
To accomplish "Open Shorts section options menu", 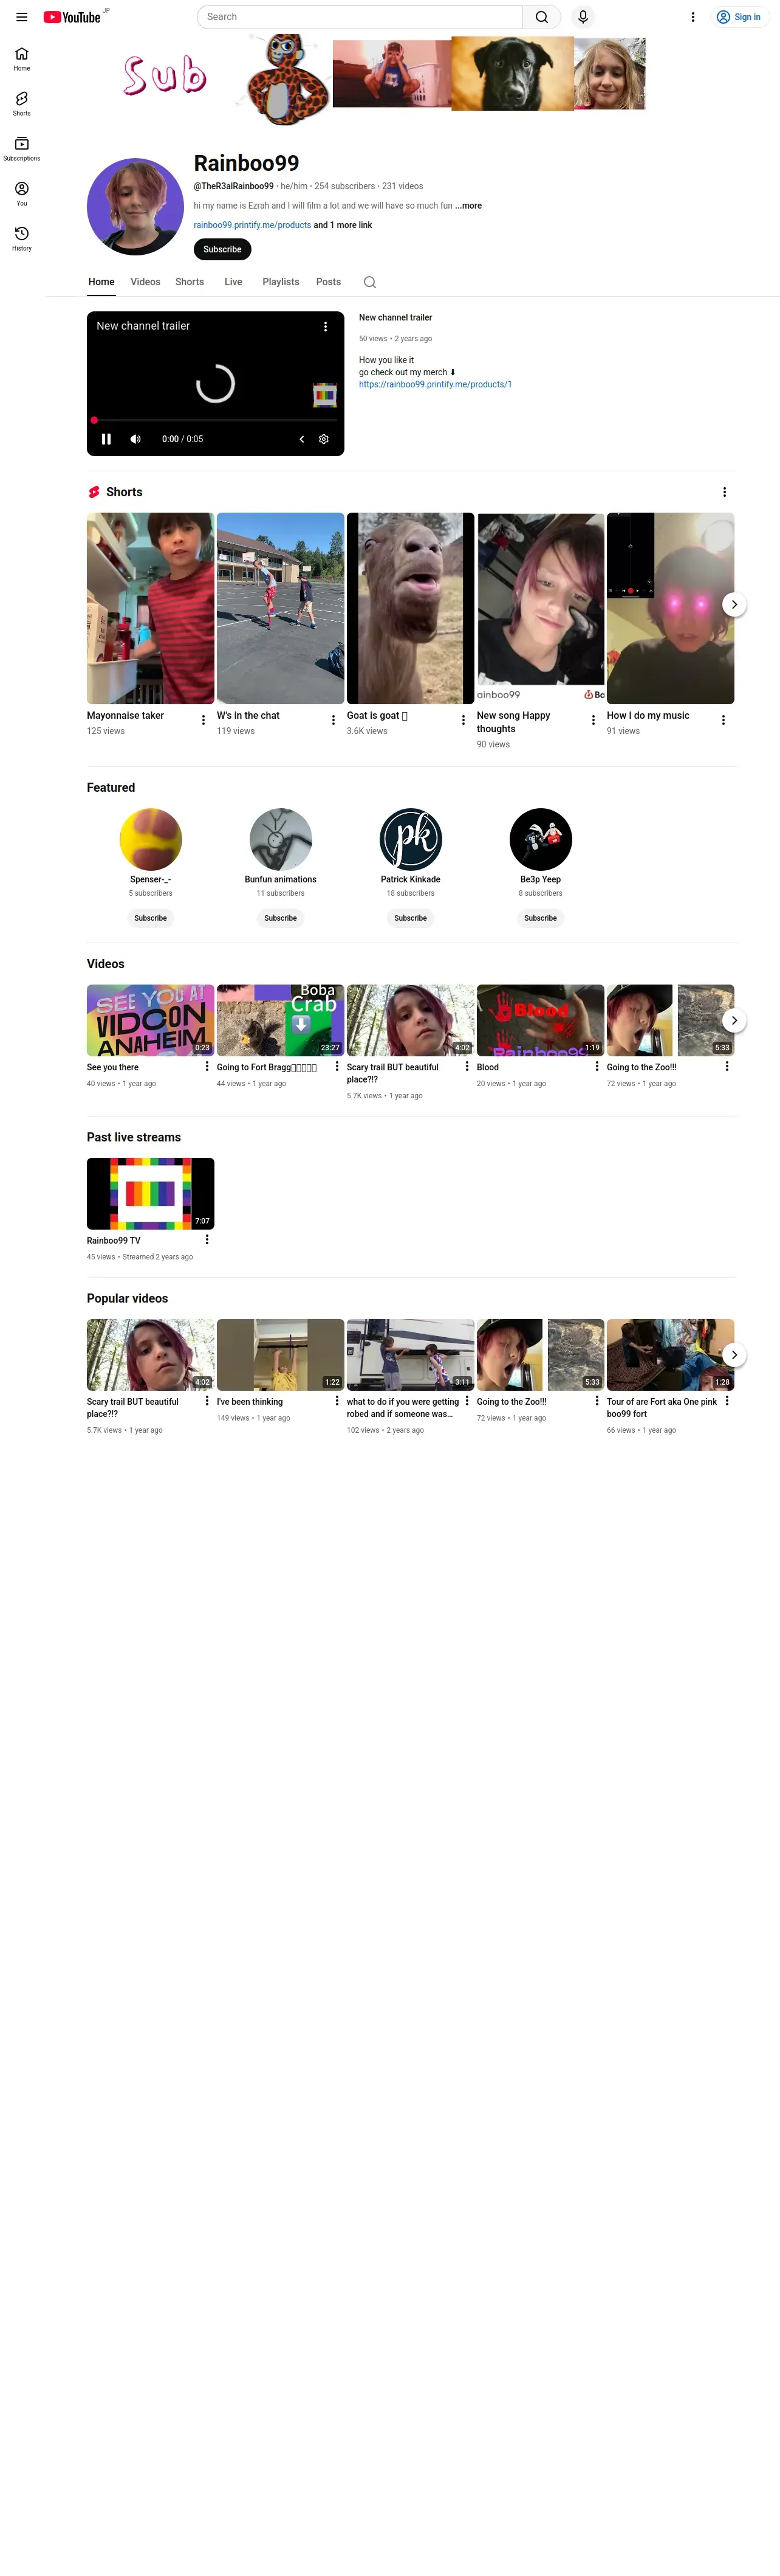I will click(724, 492).
